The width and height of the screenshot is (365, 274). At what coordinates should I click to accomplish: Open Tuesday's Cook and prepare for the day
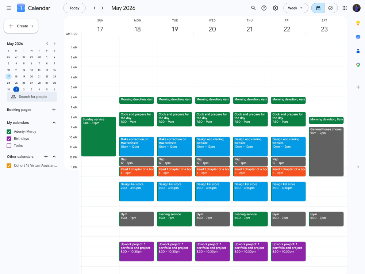[174, 119]
